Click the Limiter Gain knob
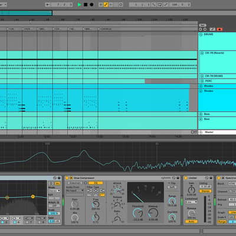Image resolution: width=236 pixels, height=236 pixels. pos(192,190)
